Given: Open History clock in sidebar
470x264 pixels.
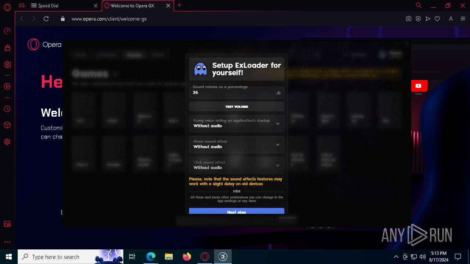Looking at the screenshot, I should coord(7,109).
